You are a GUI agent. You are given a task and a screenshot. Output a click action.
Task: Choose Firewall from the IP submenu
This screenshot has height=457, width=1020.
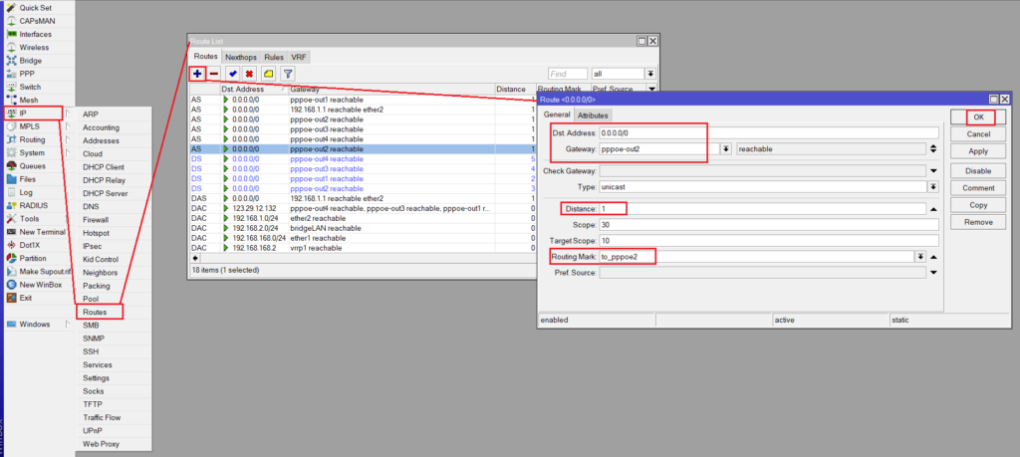97,219
